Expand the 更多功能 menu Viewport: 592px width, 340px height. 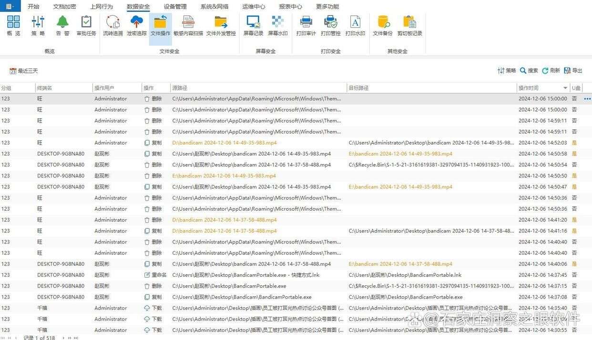click(327, 6)
